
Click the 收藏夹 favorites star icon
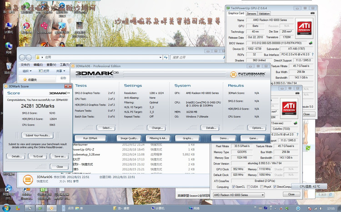pyautogui.click(x=25, y=80)
